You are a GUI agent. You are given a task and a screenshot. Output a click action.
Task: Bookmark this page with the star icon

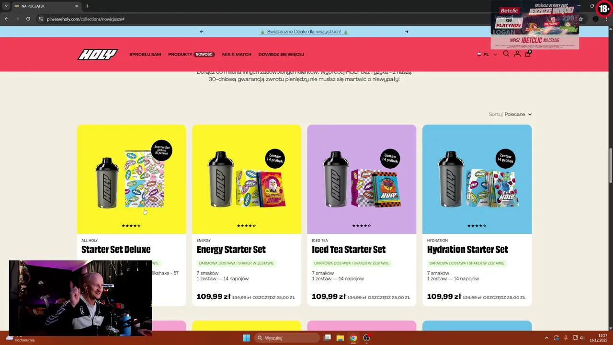[x=581, y=19]
